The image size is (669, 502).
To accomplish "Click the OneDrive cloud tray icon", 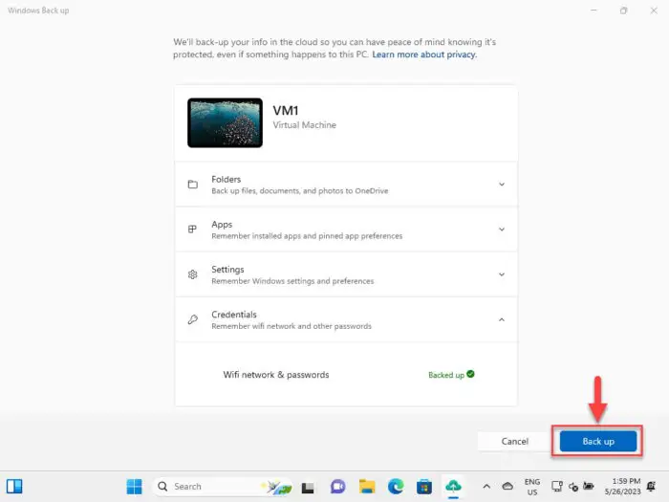I will [x=507, y=486].
